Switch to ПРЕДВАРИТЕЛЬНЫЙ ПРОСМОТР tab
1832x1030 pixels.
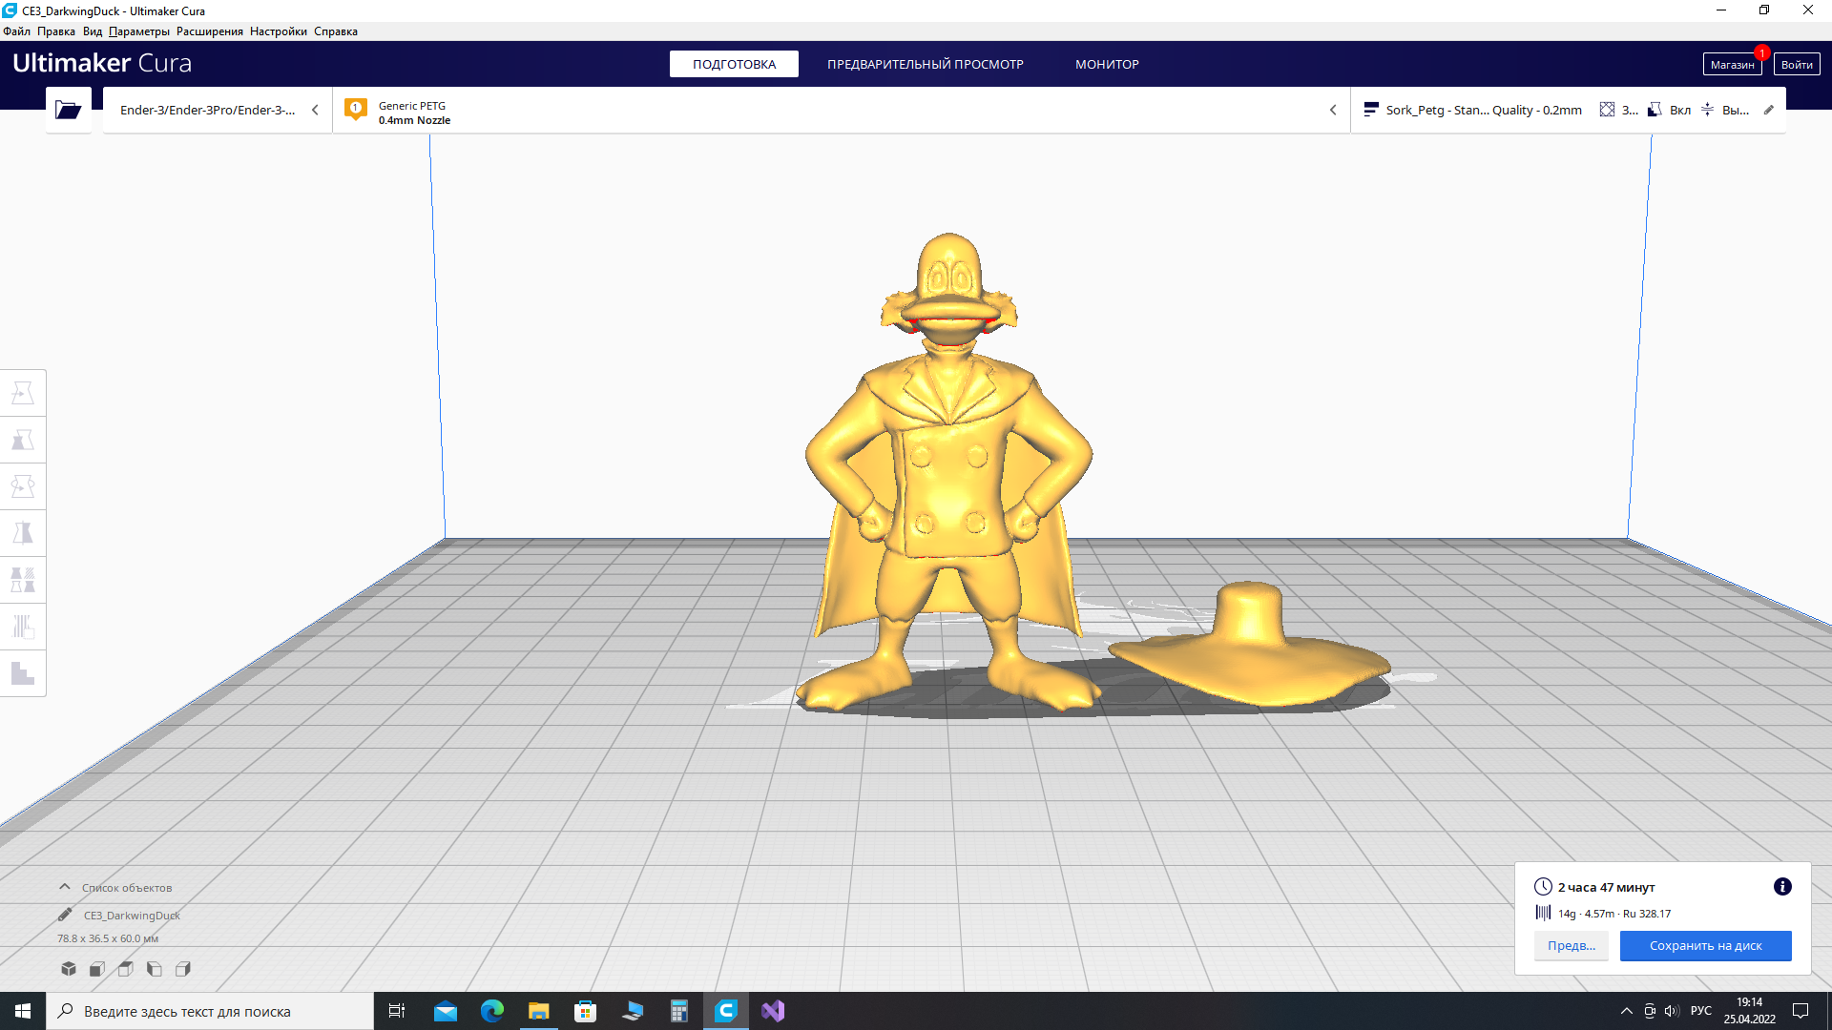coord(925,64)
